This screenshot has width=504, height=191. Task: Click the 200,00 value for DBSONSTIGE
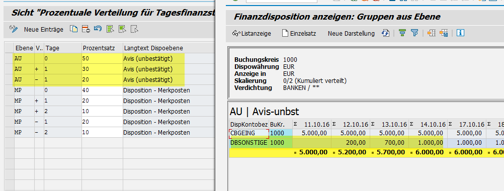350,143
